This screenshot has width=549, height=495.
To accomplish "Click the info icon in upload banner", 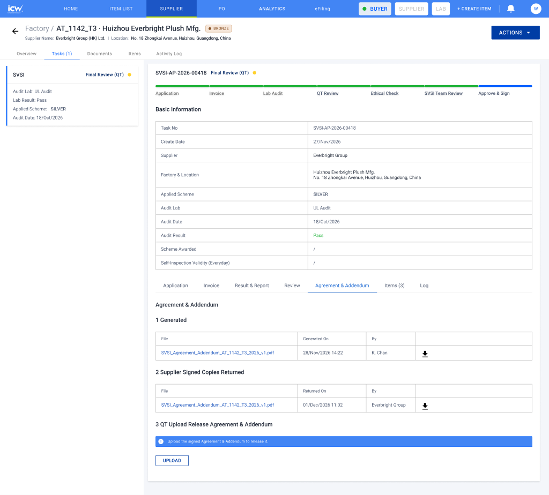I will click(x=161, y=441).
